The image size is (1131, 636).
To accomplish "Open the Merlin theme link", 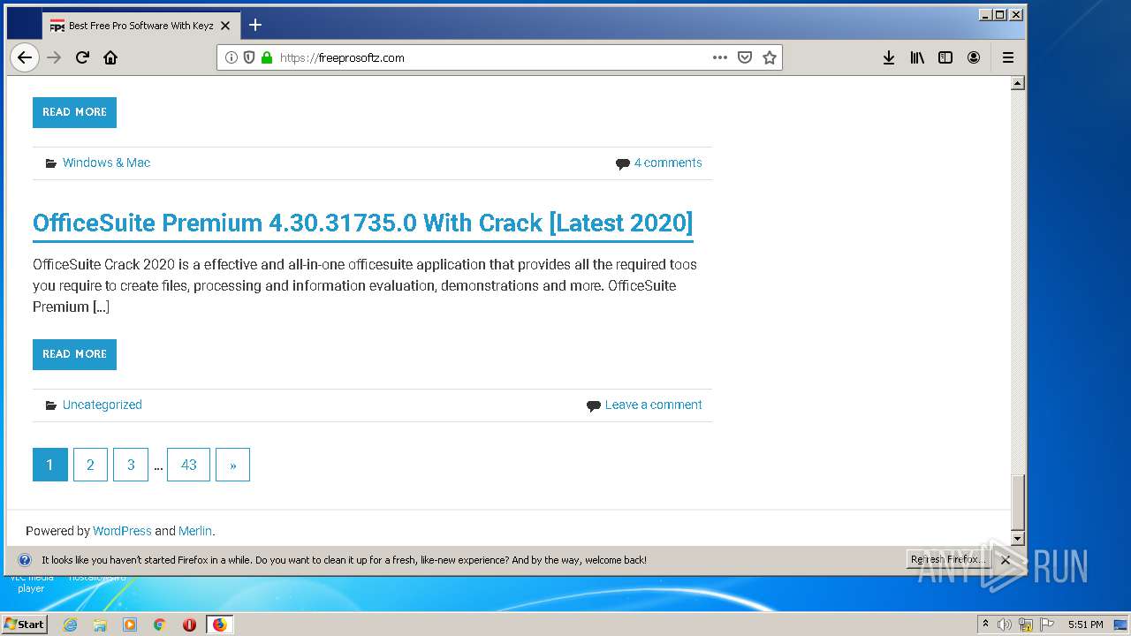I will 195,531.
